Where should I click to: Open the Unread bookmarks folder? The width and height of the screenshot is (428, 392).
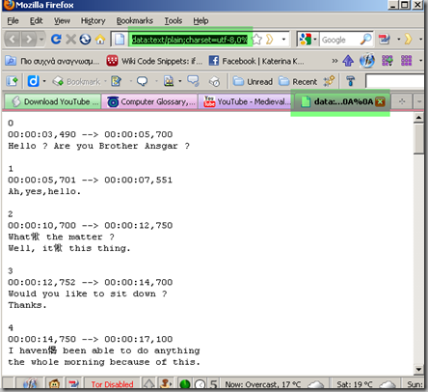253,81
